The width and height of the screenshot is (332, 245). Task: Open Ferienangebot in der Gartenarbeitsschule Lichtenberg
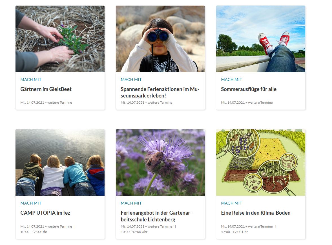pos(156,216)
